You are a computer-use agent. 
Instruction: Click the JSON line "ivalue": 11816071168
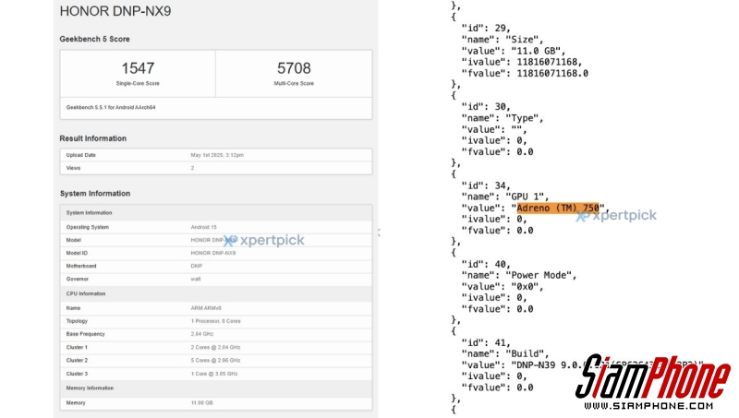[522, 62]
